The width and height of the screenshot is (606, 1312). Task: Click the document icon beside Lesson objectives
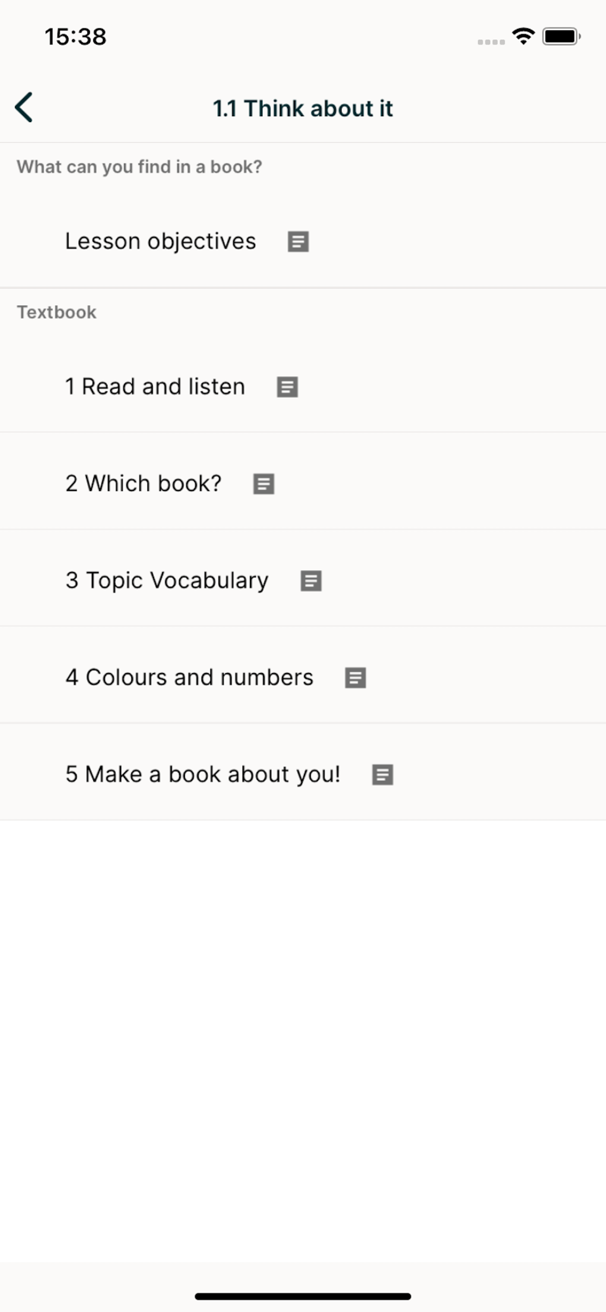pyautogui.click(x=298, y=242)
